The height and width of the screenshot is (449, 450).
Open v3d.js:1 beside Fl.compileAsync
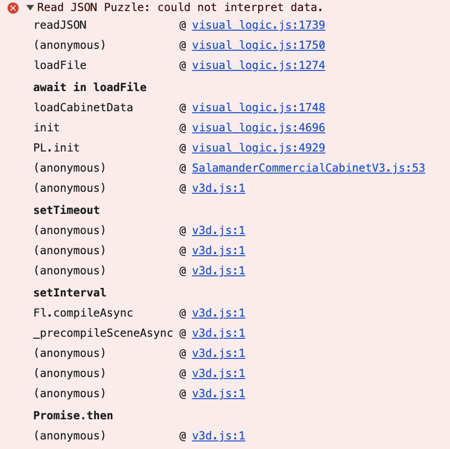pyautogui.click(x=218, y=313)
